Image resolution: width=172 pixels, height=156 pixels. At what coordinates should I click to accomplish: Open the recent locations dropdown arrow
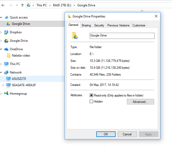[x=17, y=5]
